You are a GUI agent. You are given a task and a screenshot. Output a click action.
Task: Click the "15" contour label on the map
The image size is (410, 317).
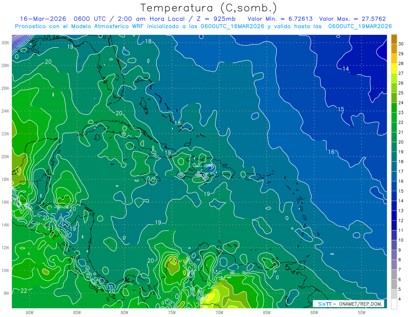pyautogui.click(x=341, y=109)
